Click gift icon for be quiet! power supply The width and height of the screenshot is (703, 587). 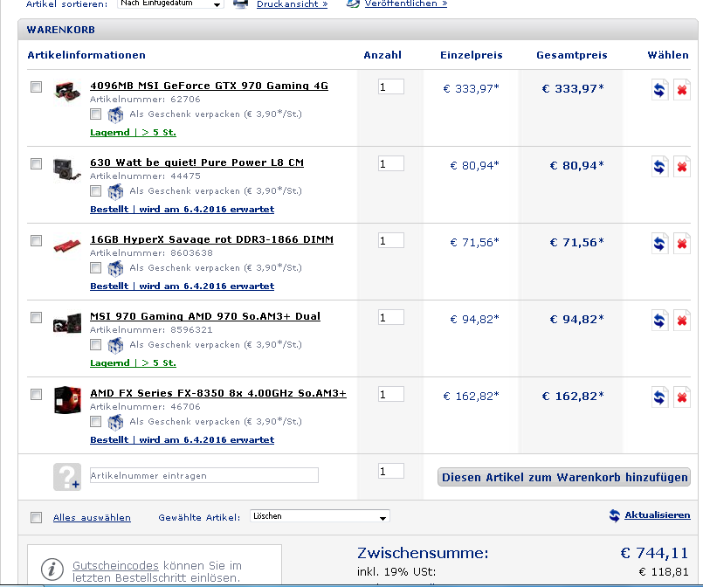(x=115, y=191)
